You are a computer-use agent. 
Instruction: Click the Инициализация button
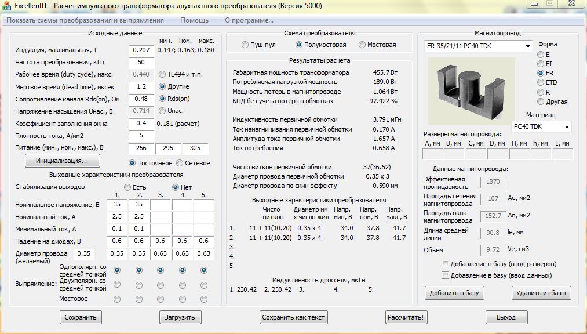pos(62,161)
